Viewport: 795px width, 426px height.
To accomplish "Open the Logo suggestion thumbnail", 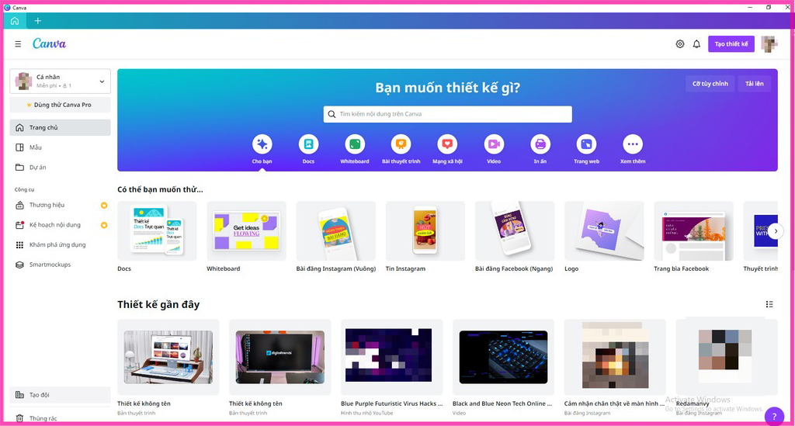I will (x=604, y=231).
